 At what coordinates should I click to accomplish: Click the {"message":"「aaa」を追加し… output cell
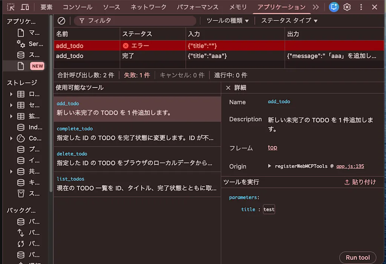click(x=334, y=56)
